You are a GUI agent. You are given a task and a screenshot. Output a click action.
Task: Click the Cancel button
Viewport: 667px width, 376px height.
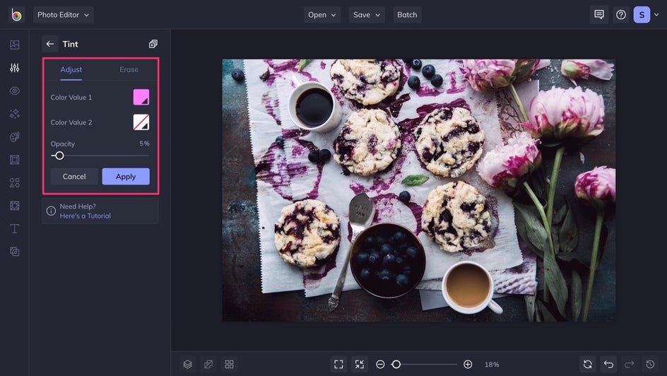74,177
